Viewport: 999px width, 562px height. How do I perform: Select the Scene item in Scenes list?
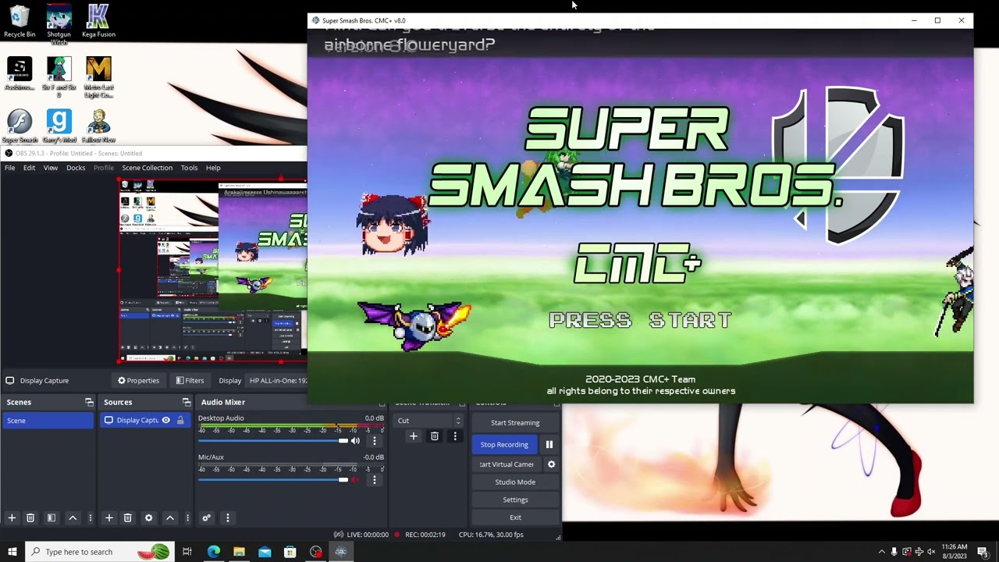click(x=48, y=421)
